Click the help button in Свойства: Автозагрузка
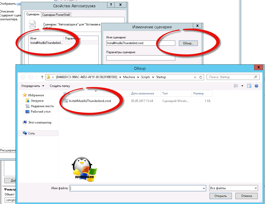Viewport: 265px width, 204px height. point(111,5)
